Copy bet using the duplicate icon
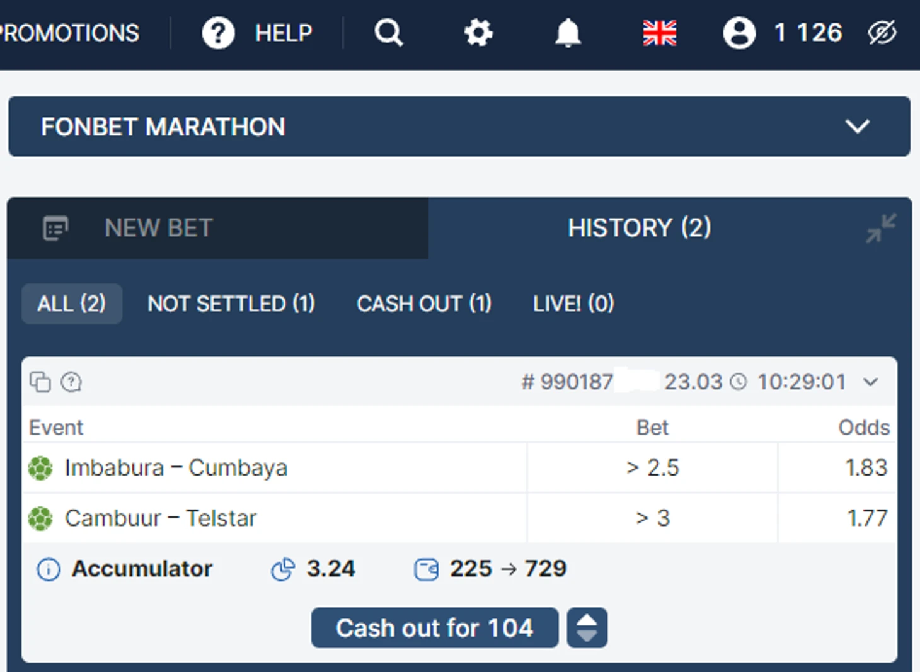This screenshot has width=920, height=672. coord(40,382)
